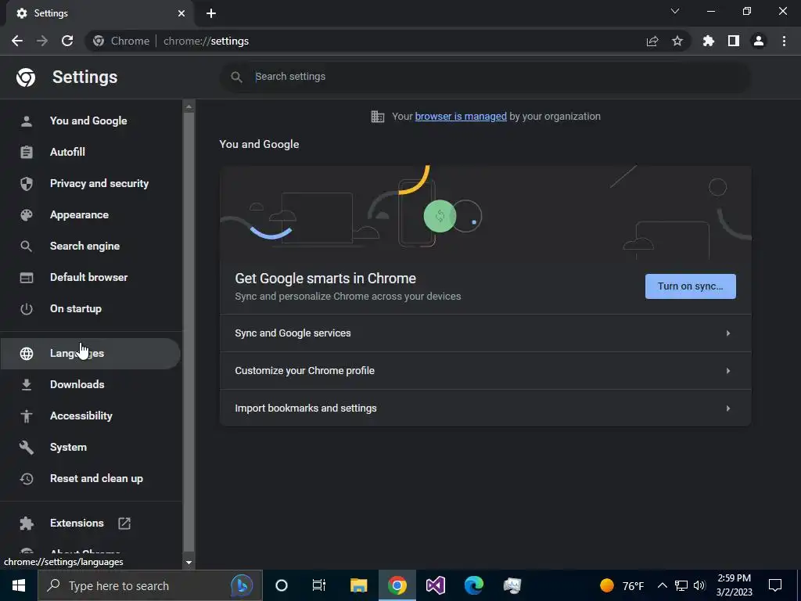Open Customize your Chrome profile row
This screenshot has width=801, height=601.
tap(485, 370)
